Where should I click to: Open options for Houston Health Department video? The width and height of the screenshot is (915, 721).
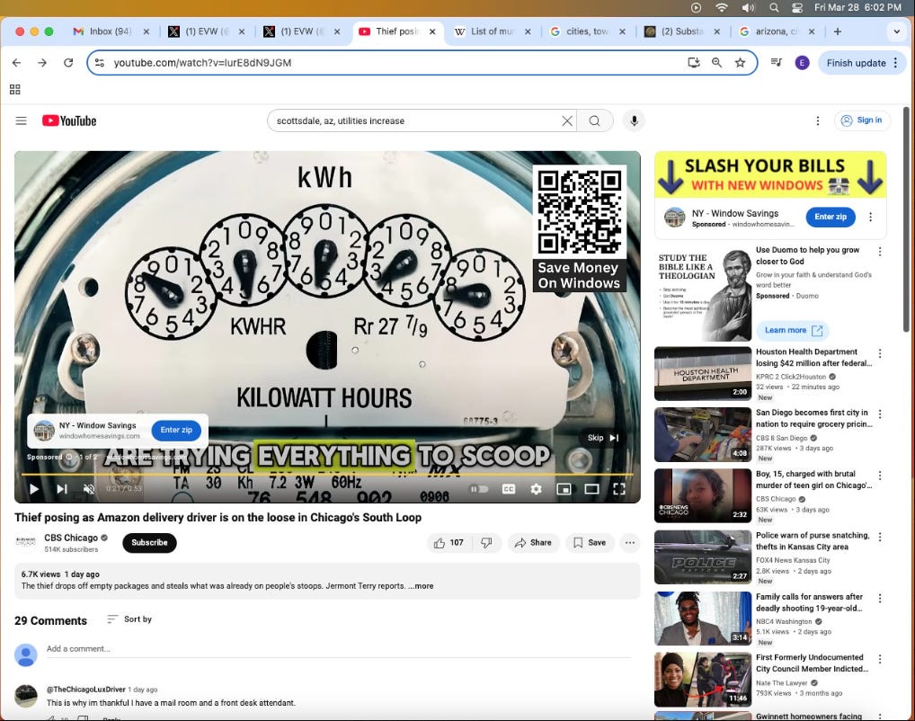879,353
